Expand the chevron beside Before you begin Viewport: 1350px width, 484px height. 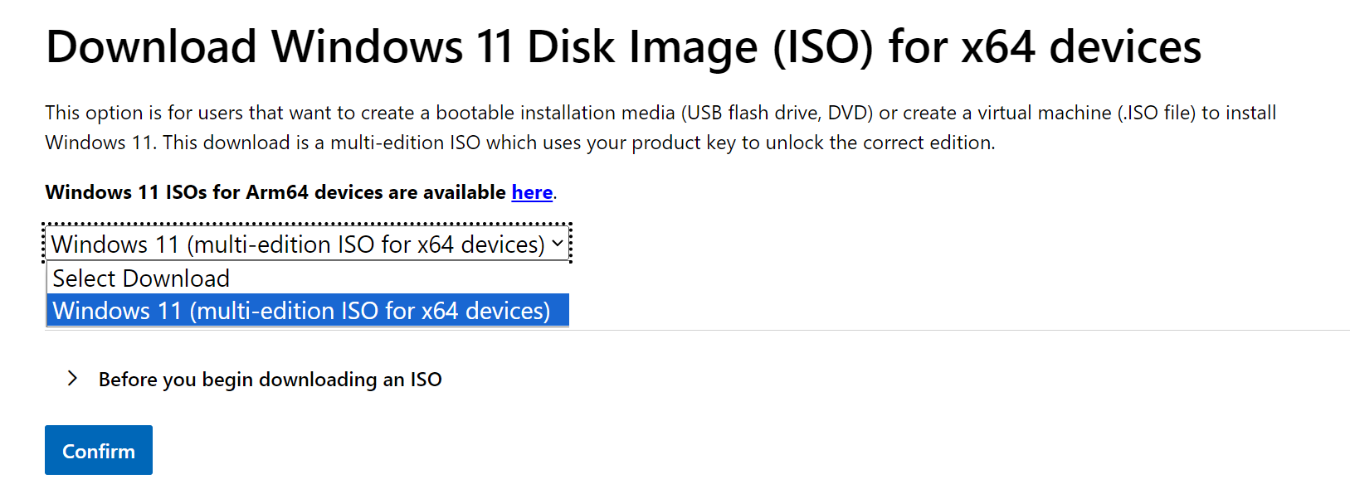click(73, 379)
